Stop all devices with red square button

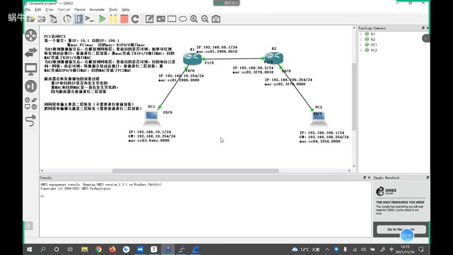click(x=124, y=19)
